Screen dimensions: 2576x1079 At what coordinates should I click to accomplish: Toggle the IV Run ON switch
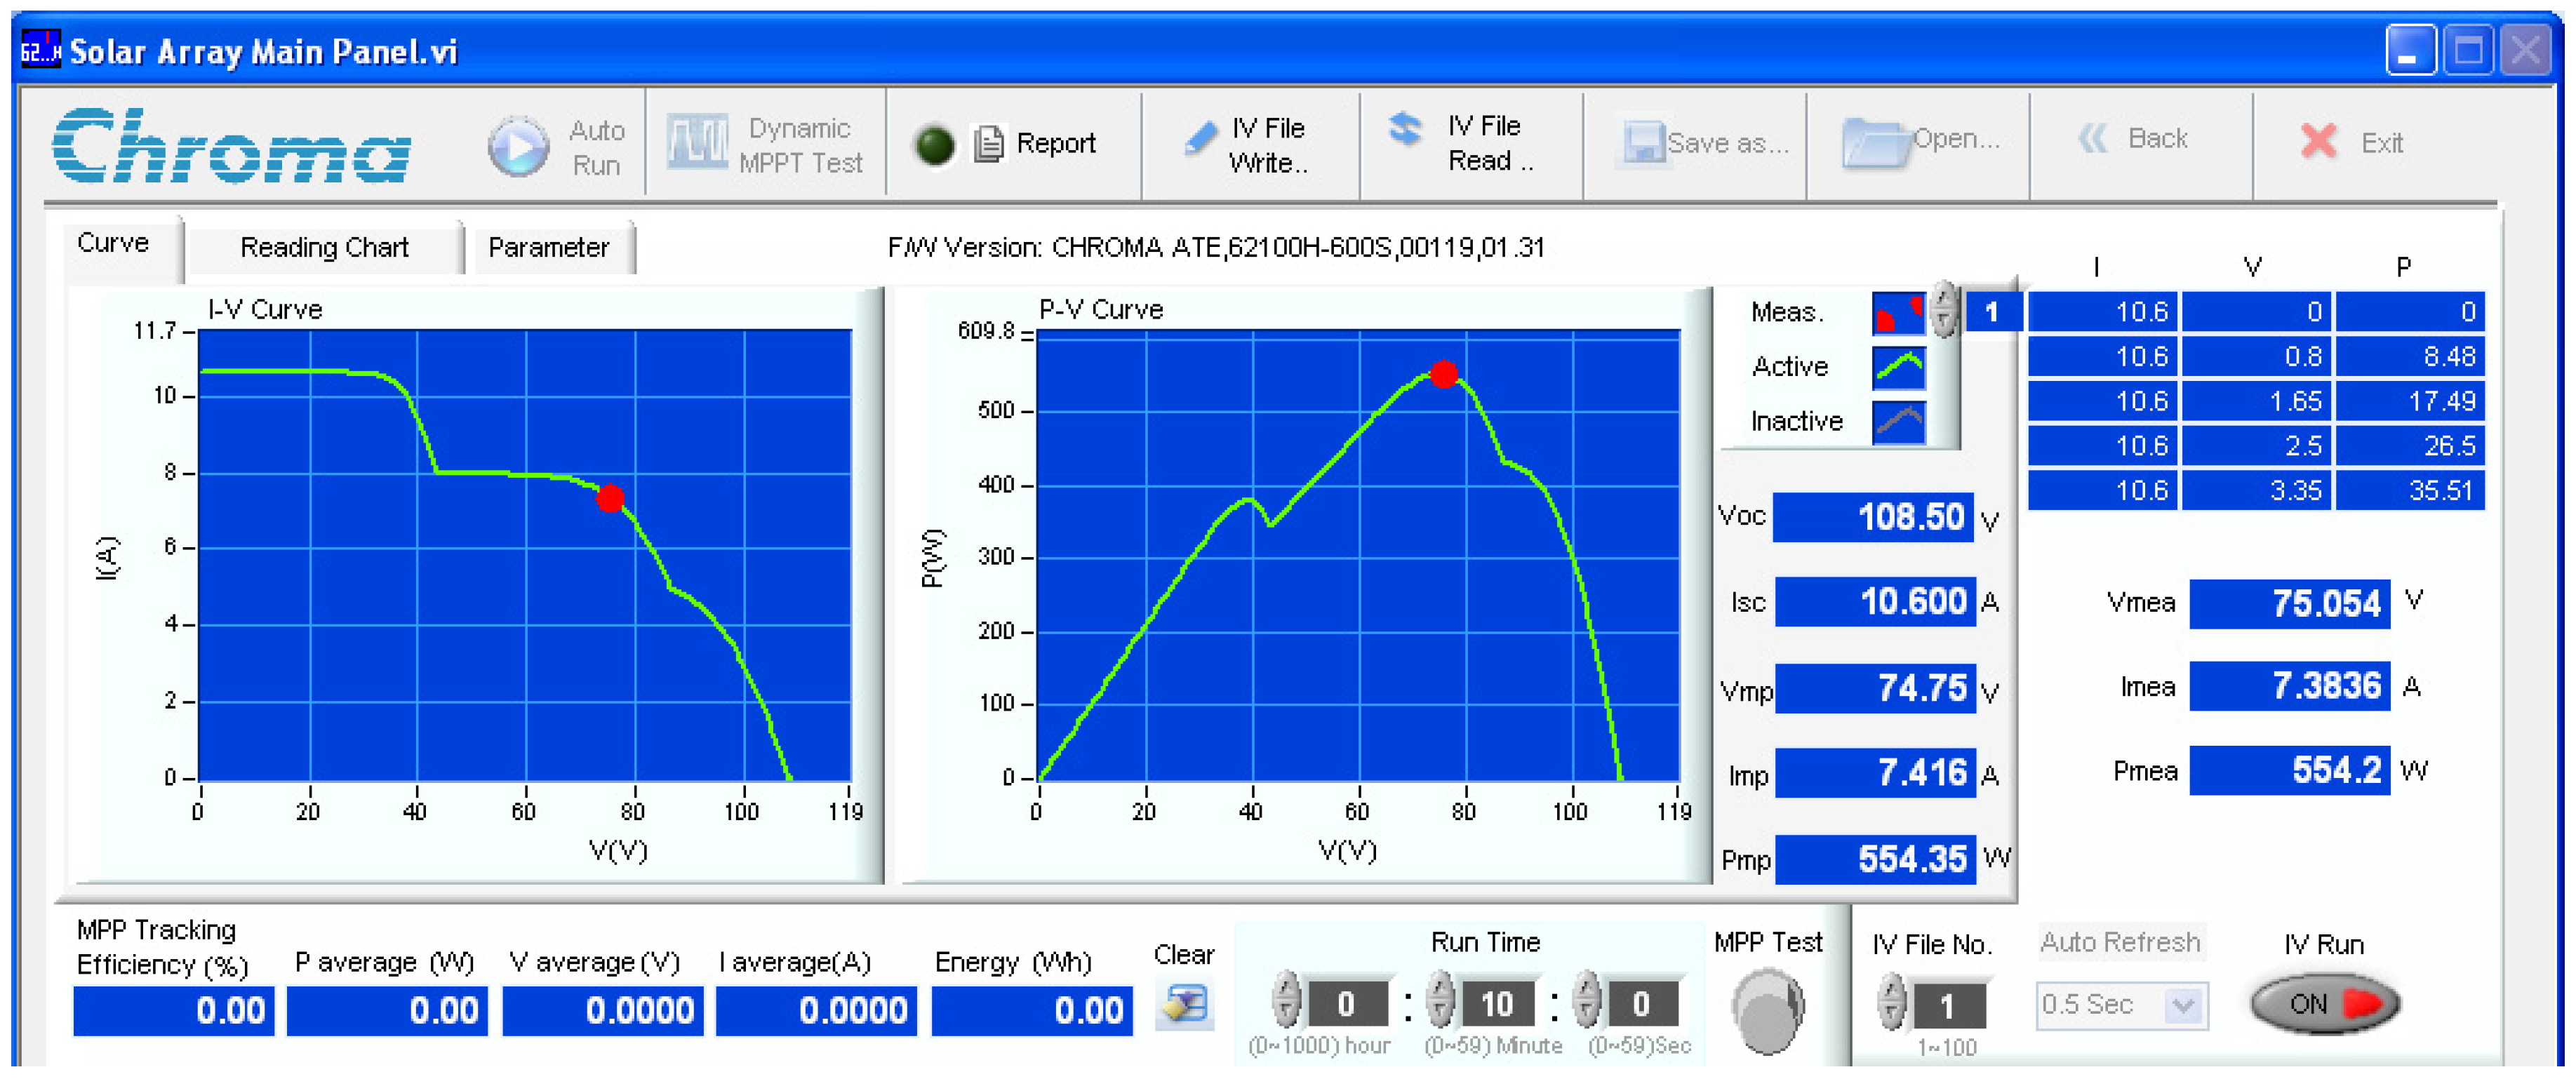click(x=2325, y=1003)
